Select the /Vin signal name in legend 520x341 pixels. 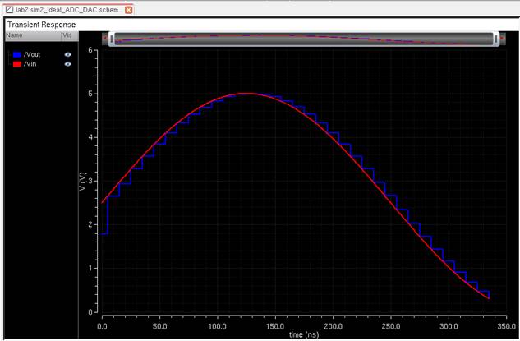point(33,63)
